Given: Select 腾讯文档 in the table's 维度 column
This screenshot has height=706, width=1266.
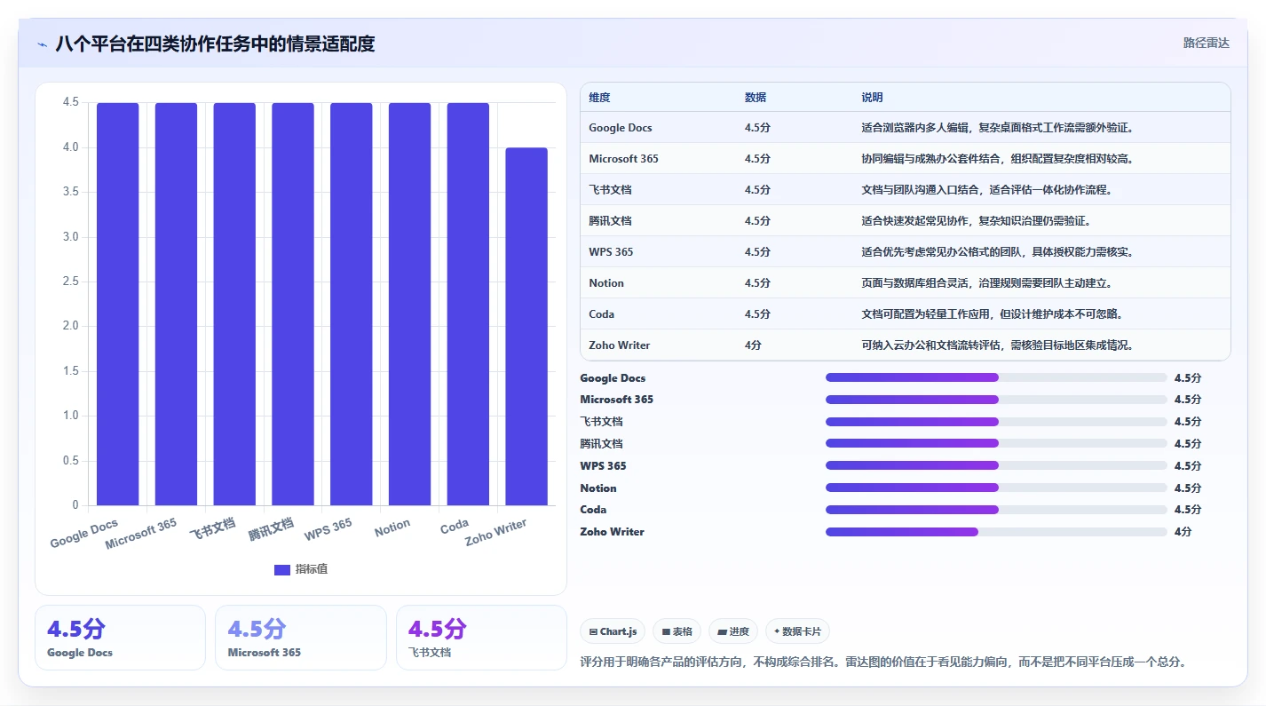Looking at the screenshot, I should tap(610, 221).
